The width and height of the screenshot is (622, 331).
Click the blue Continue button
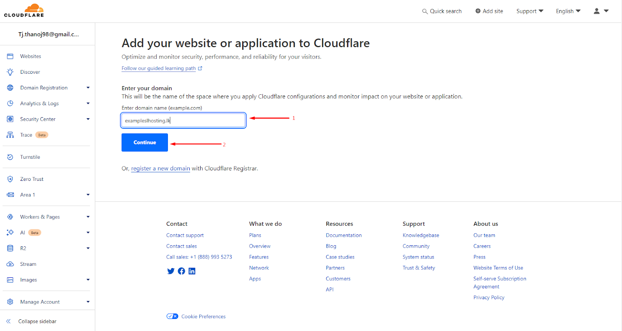(145, 142)
